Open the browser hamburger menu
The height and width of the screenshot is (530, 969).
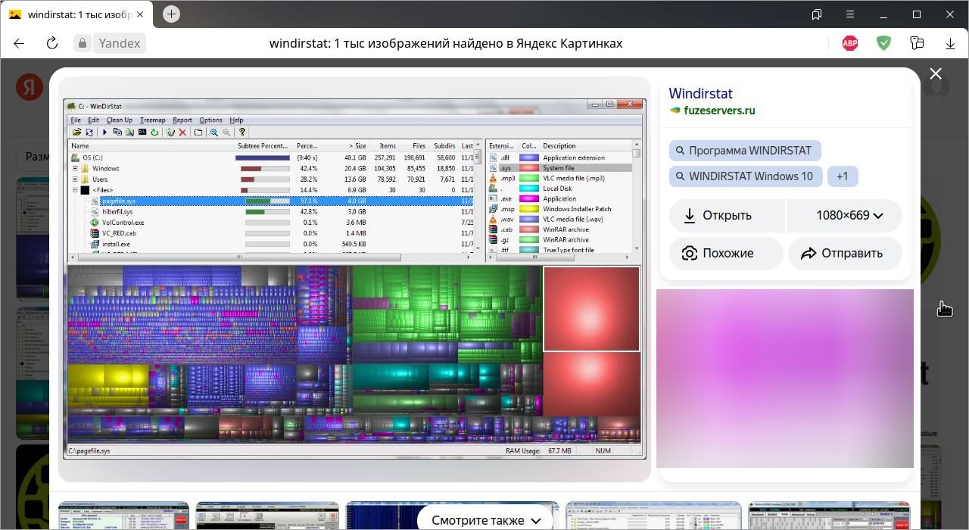[850, 14]
